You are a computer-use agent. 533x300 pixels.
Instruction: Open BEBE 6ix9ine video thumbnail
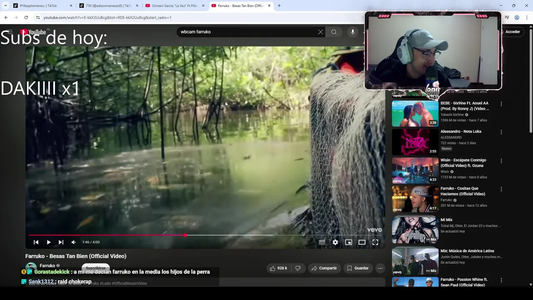coord(415,113)
